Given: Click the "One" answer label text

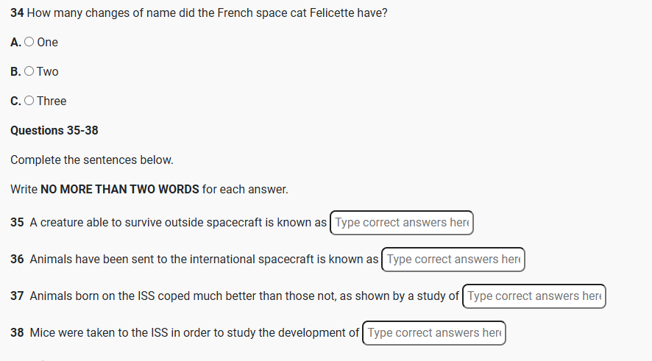Looking at the screenshot, I should click(x=47, y=43).
